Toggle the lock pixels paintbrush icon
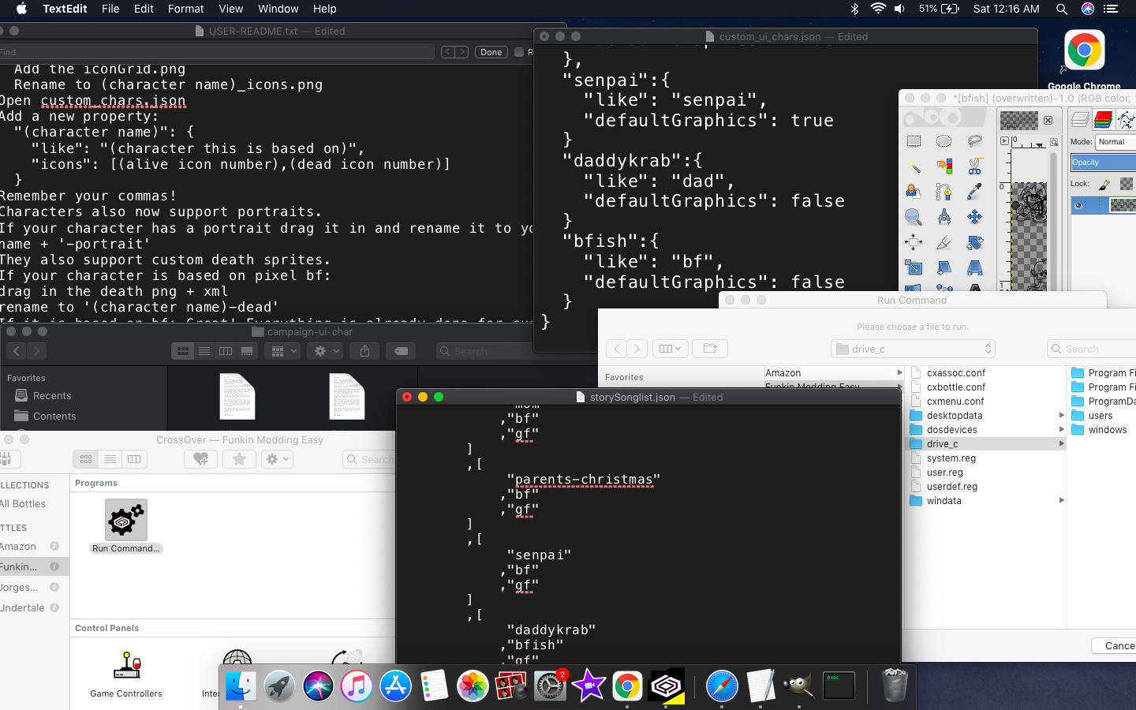This screenshot has height=710, width=1136. point(1104,184)
